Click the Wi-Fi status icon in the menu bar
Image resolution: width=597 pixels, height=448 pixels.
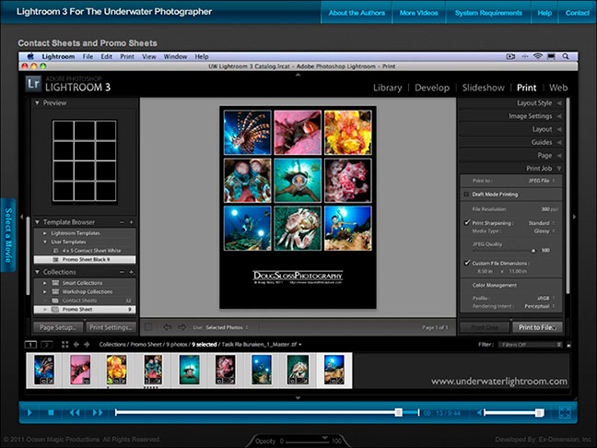pos(538,56)
